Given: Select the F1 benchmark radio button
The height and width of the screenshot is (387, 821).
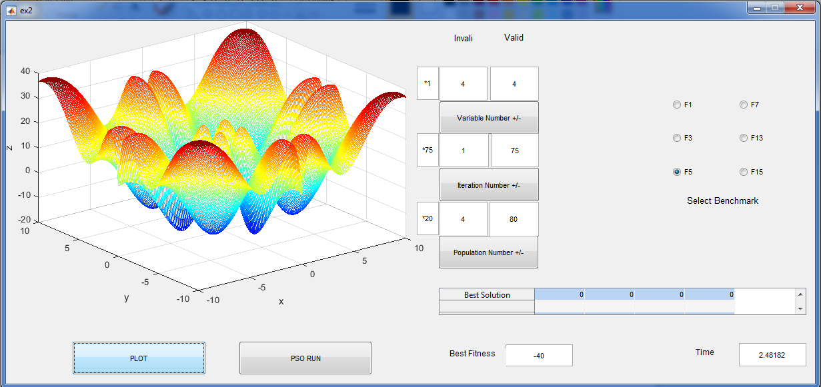Looking at the screenshot, I should point(677,105).
